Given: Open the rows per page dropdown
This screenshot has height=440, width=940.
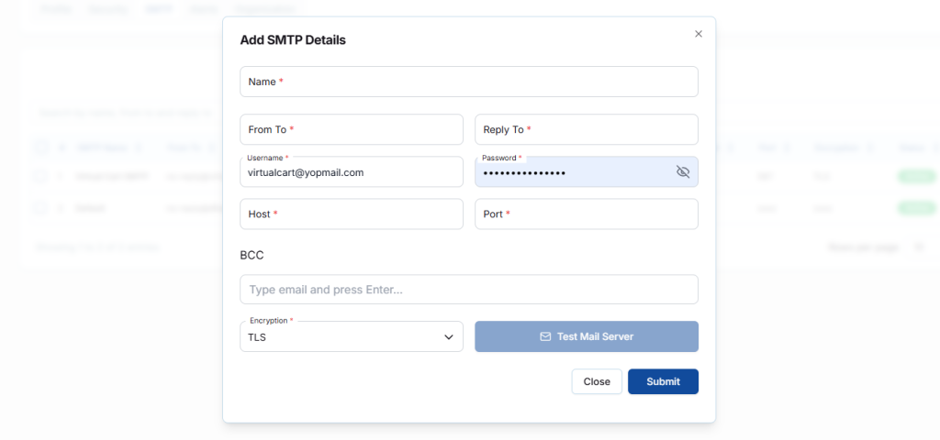Looking at the screenshot, I should pos(918,247).
